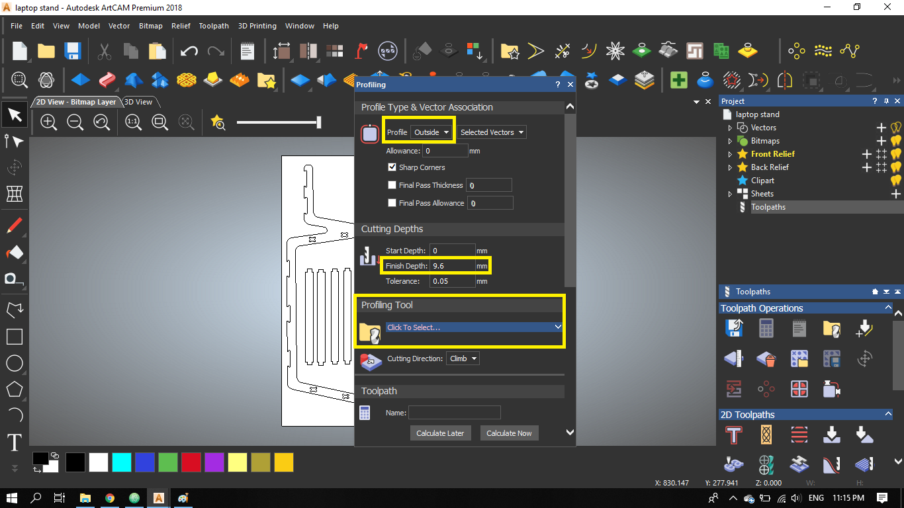The width and height of the screenshot is (904, 508).
Task: Choose the Flood Fill bucket tool
Action: click(14, 252)
